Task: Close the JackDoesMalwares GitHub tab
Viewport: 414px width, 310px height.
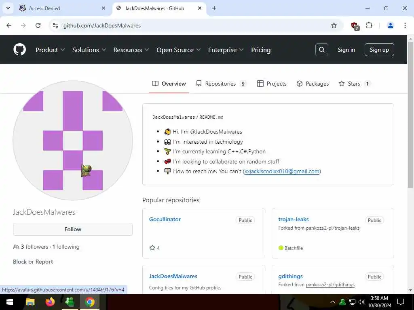Action: coord(200,8)
